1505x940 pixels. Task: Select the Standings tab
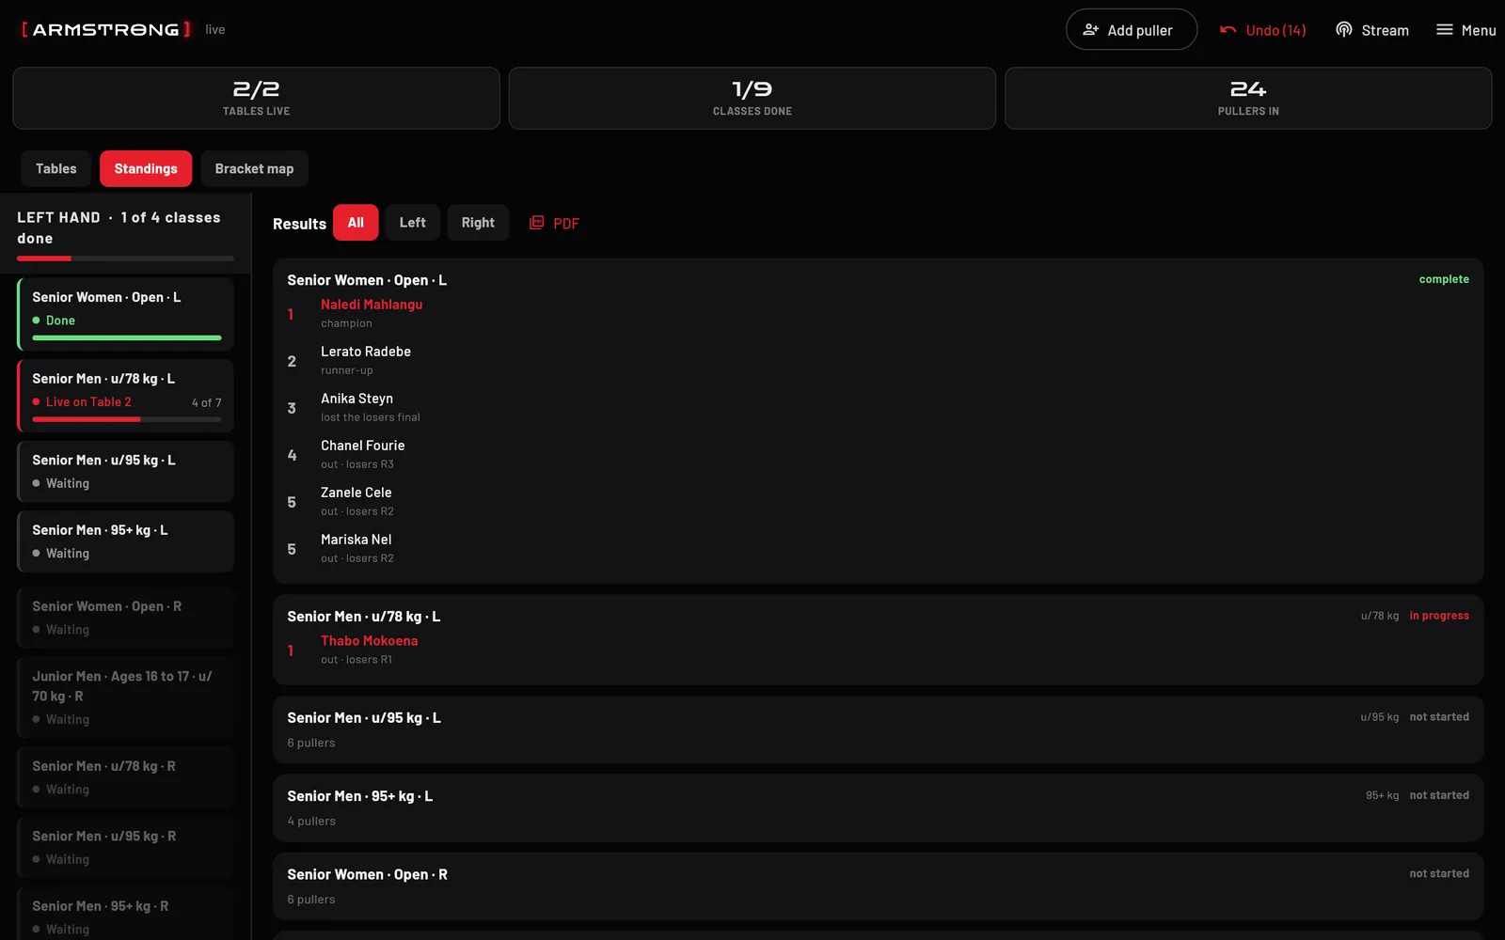point(146,169)
